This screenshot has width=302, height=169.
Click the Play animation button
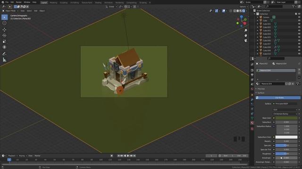coord(128,156)
